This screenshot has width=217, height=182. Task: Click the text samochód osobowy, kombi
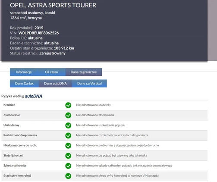[x=32, y=13]
